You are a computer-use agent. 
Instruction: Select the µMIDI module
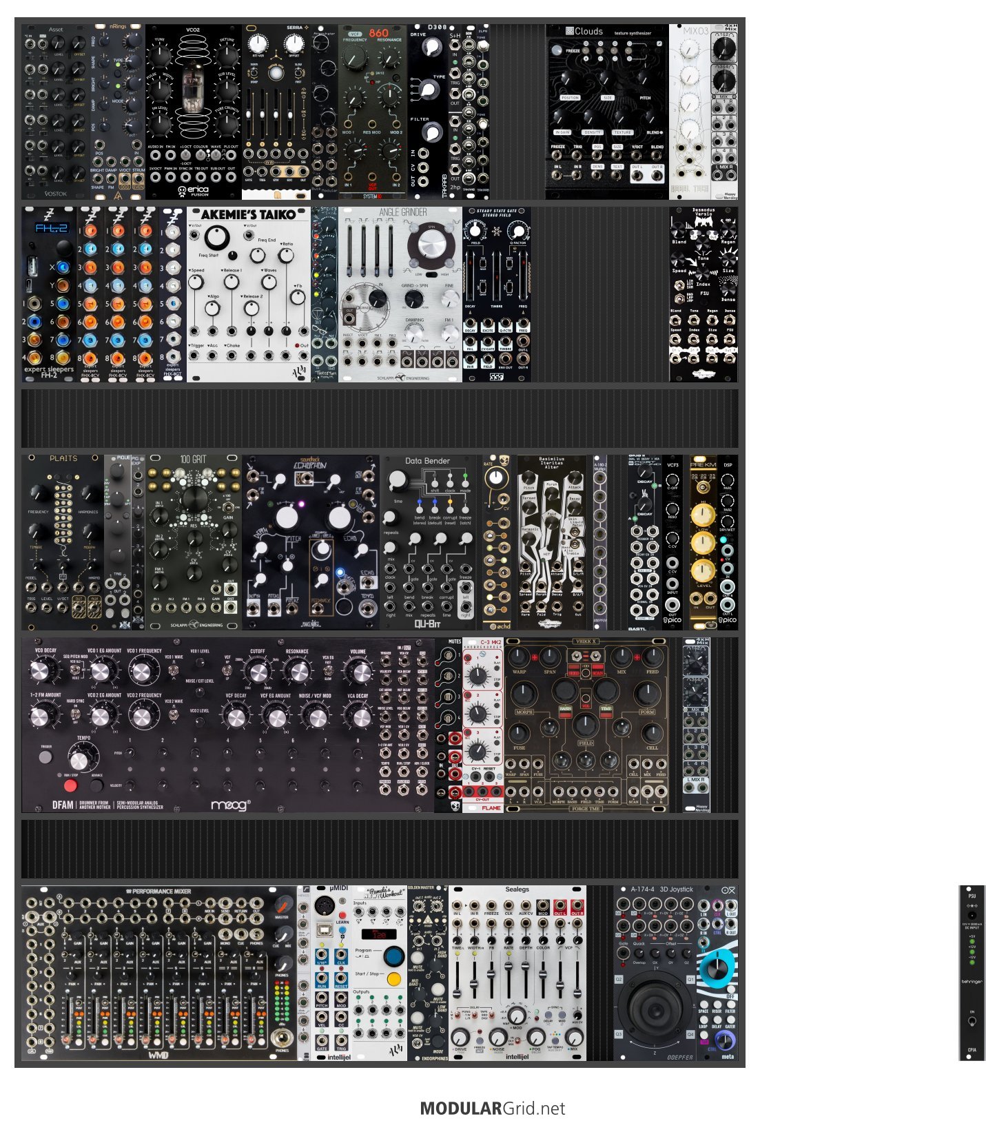click(x=331, y=973)
